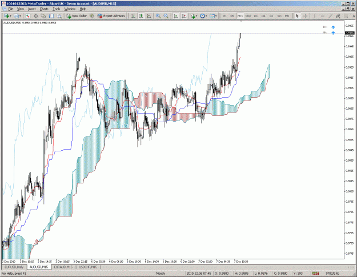This screenshot has height=277, width=357.
Task: Select the Text label tool
Action: 354,16
